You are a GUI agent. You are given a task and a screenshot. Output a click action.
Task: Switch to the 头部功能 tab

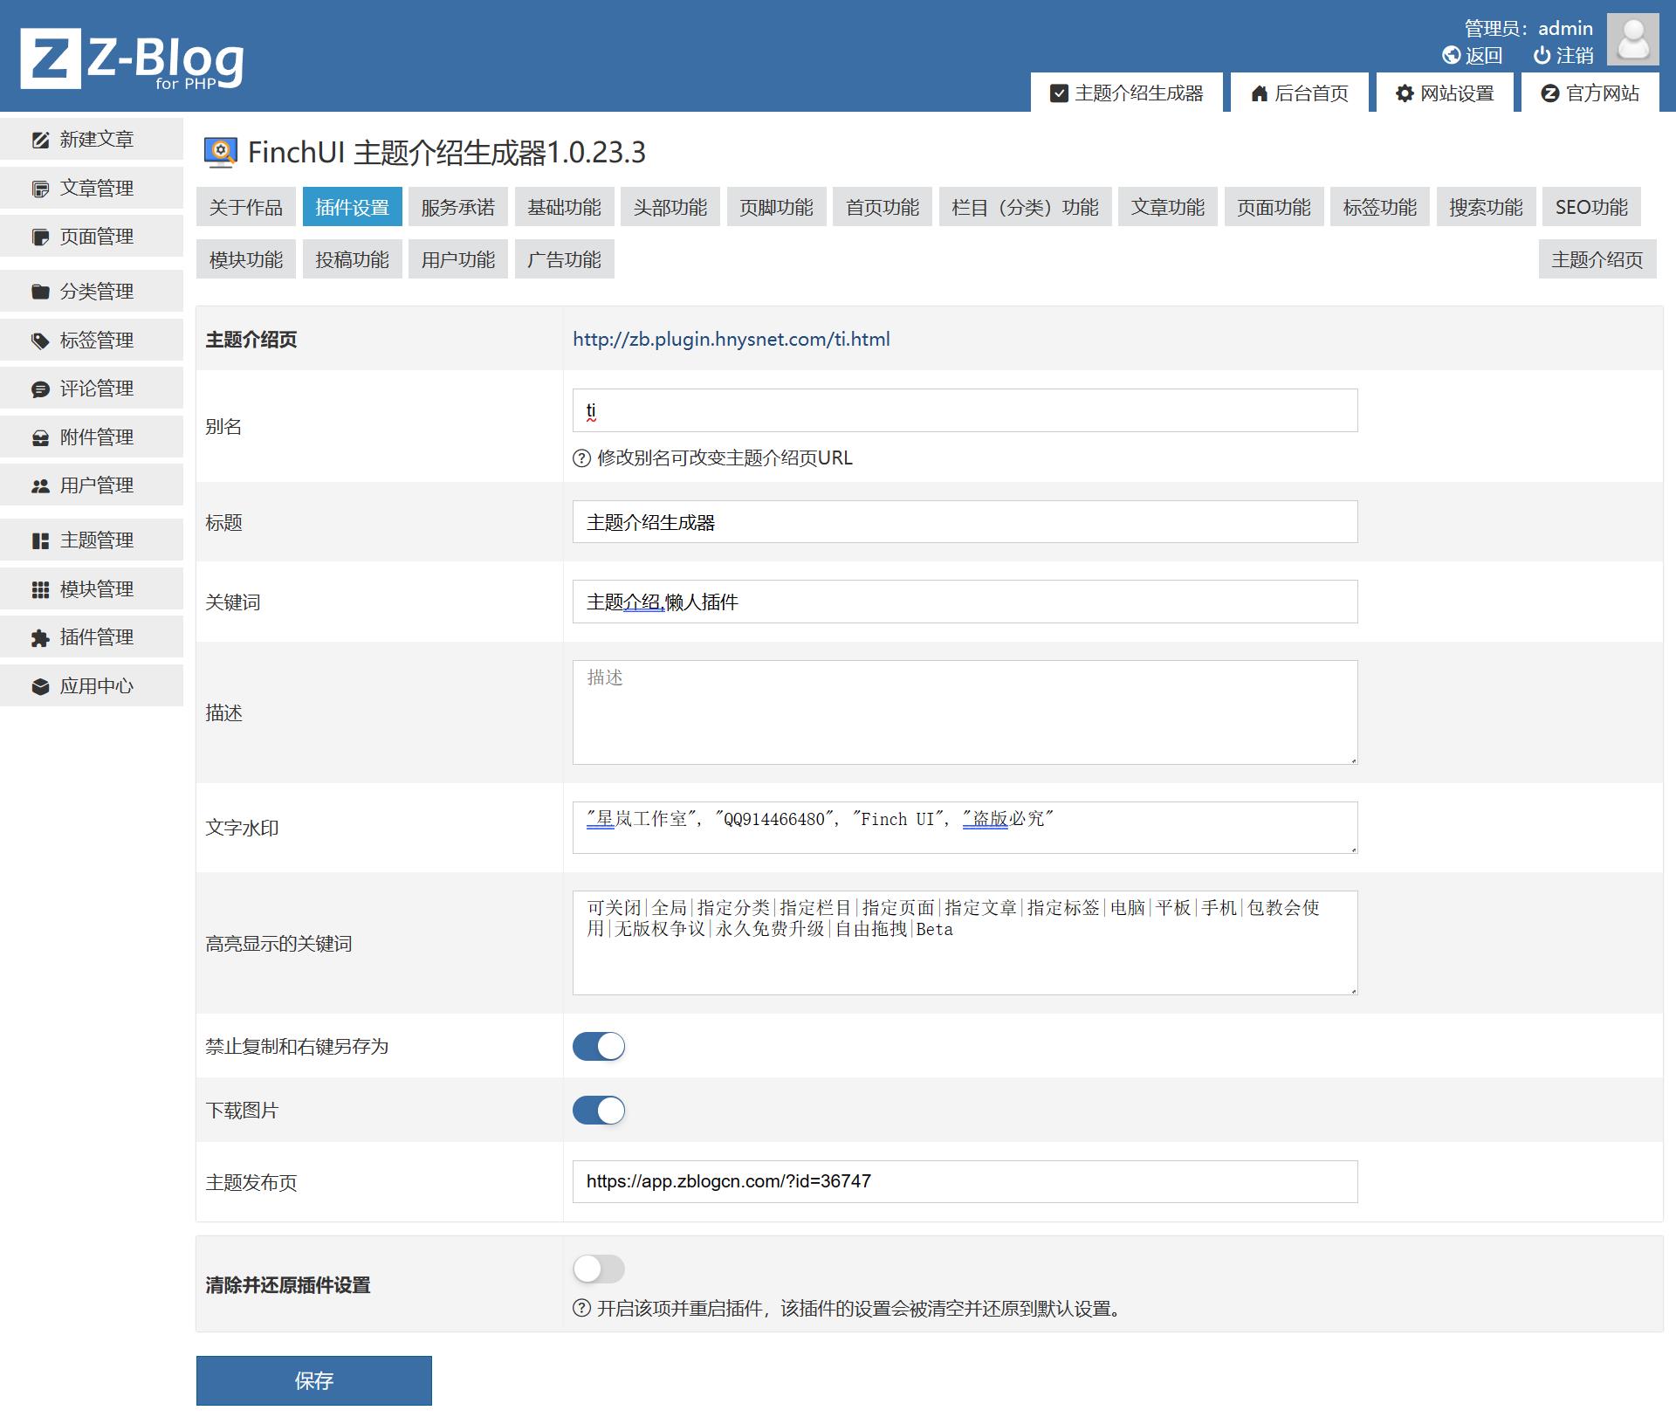click(670, 207)
